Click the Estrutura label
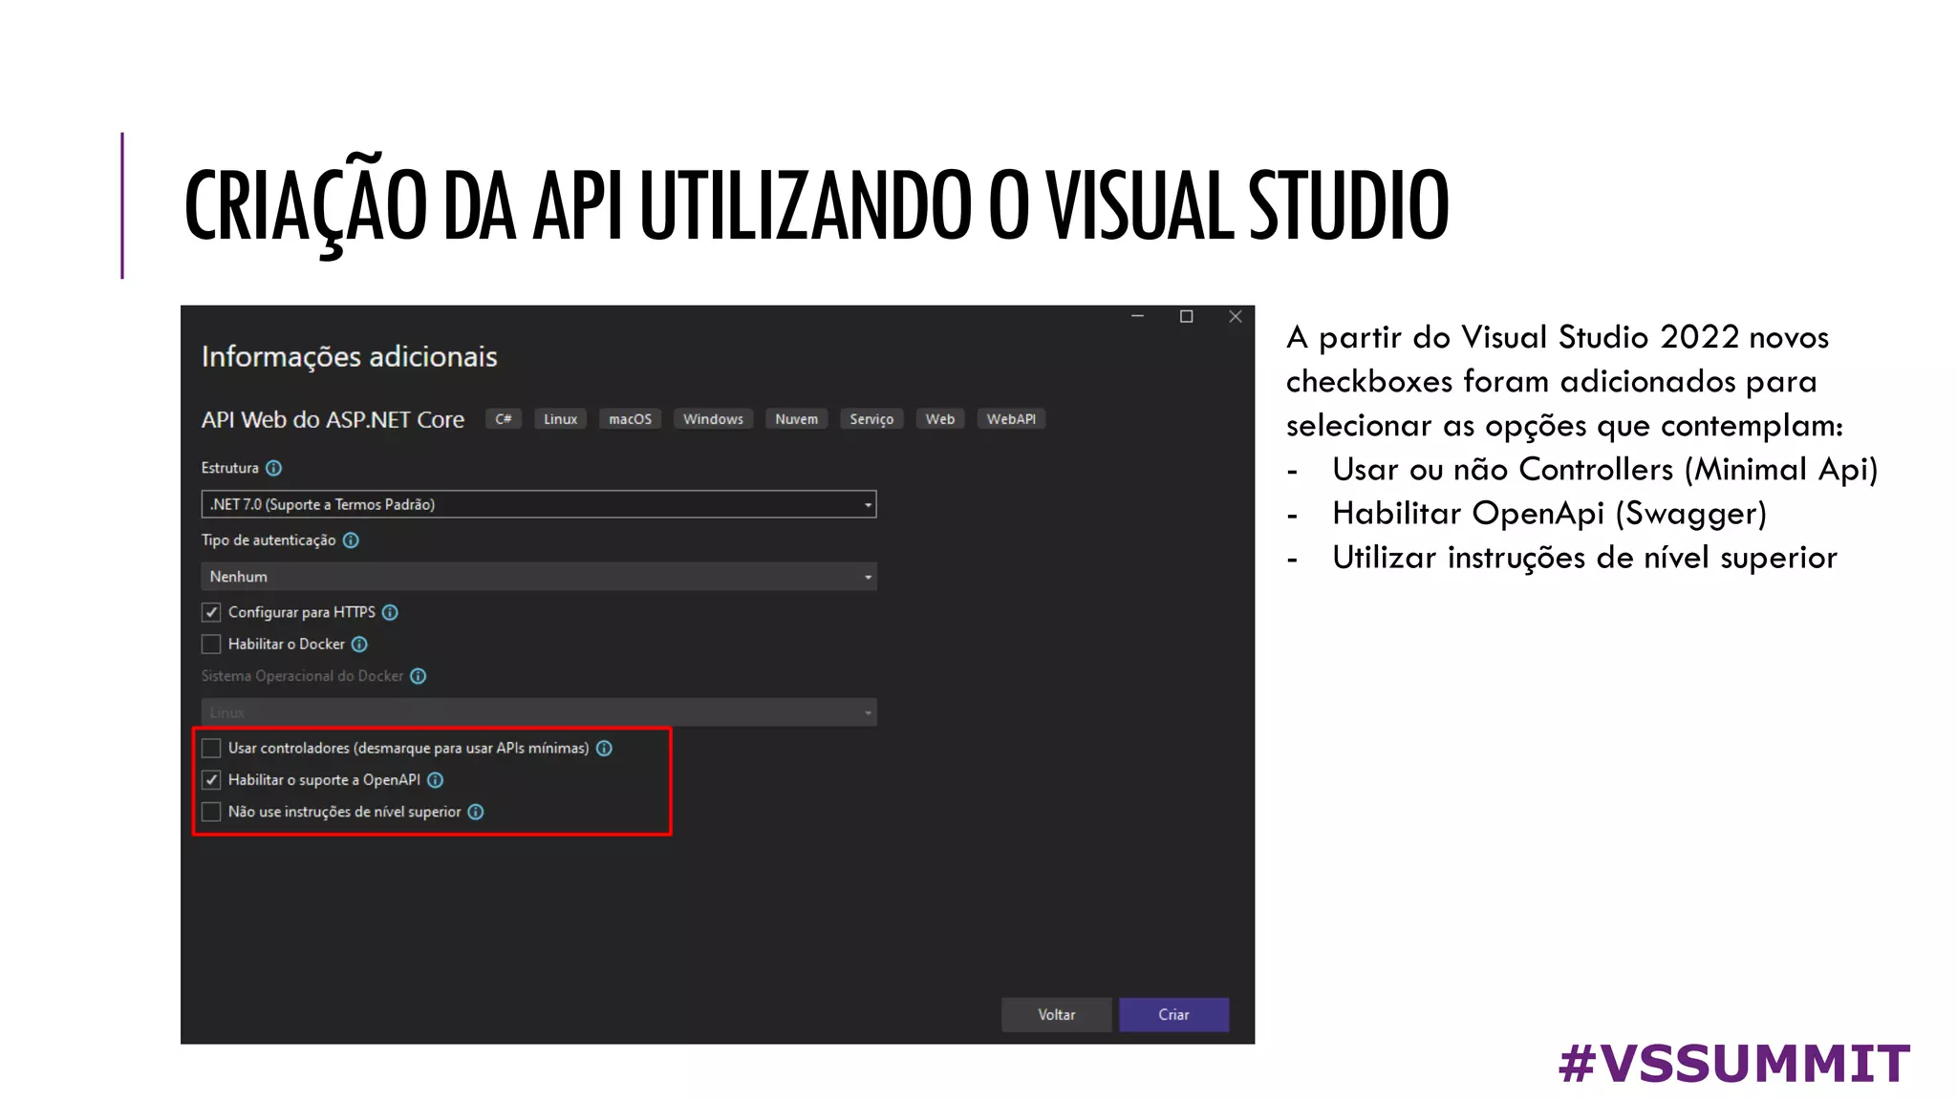 (229, 468)
